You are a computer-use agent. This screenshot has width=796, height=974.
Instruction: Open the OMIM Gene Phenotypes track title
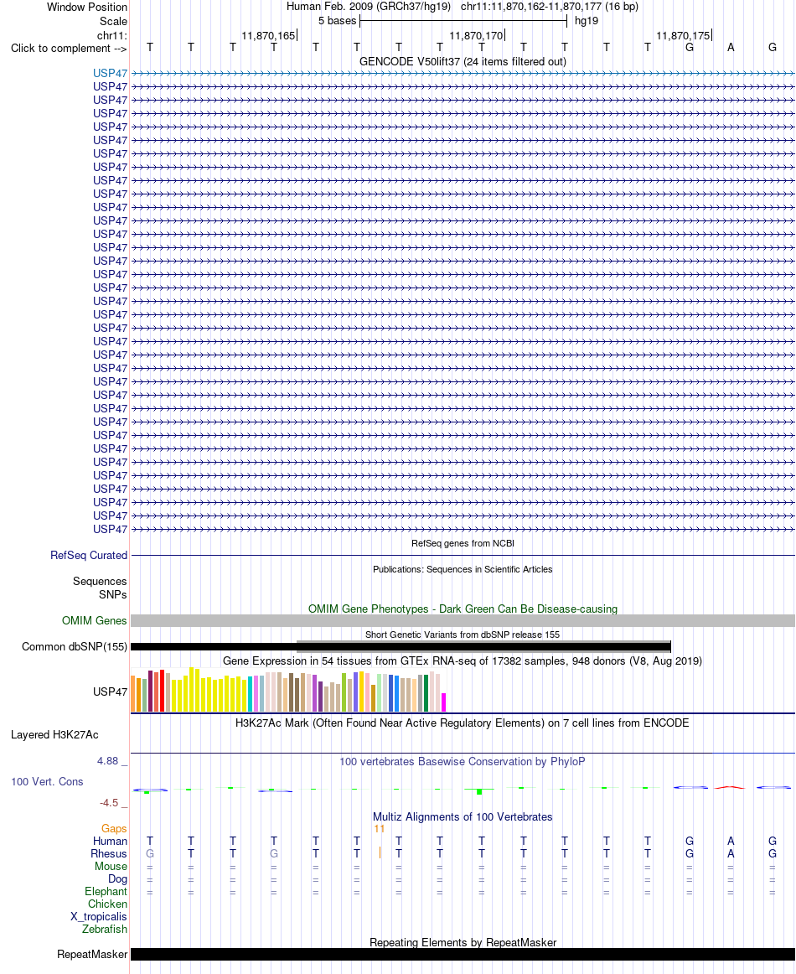click(x=463, y=609)
